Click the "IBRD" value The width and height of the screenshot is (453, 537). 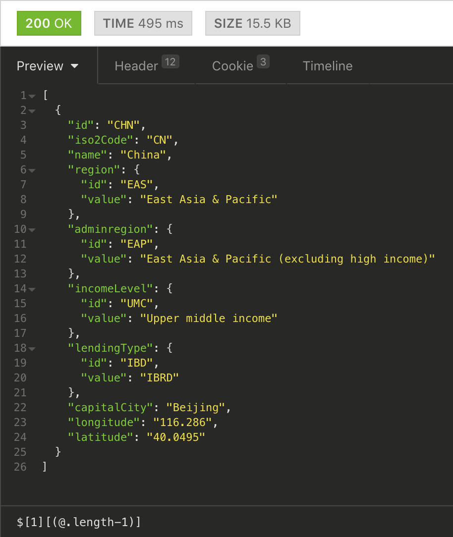tap(159, 378)
